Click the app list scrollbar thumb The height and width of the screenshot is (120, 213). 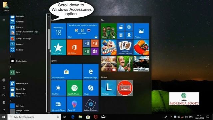point(49,39)
